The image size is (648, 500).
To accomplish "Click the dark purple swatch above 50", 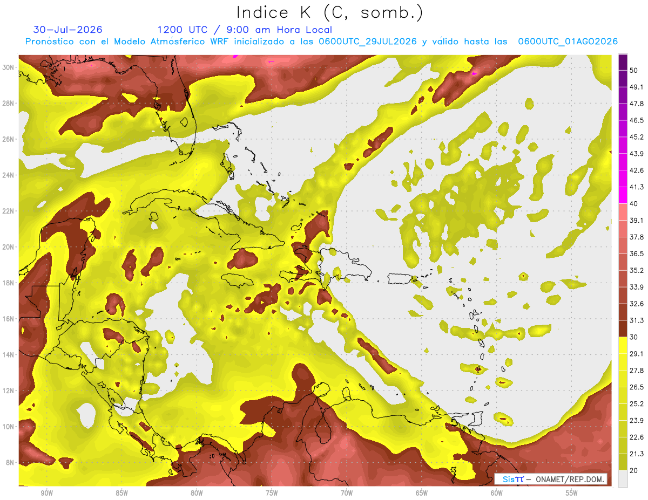I will 623,62.
